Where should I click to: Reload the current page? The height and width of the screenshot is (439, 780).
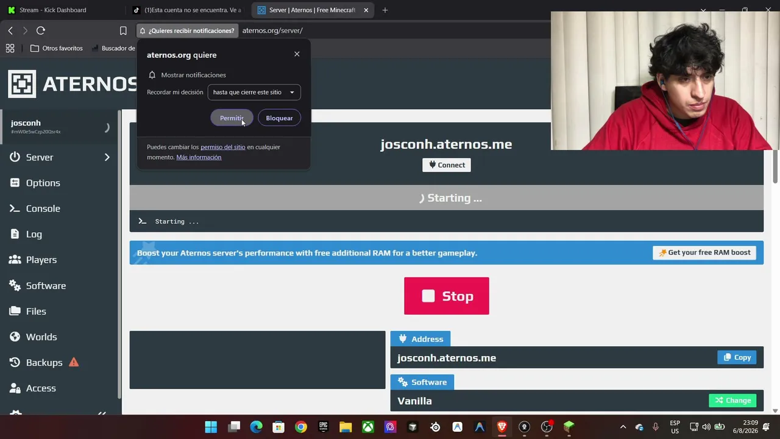pos(41,30)
